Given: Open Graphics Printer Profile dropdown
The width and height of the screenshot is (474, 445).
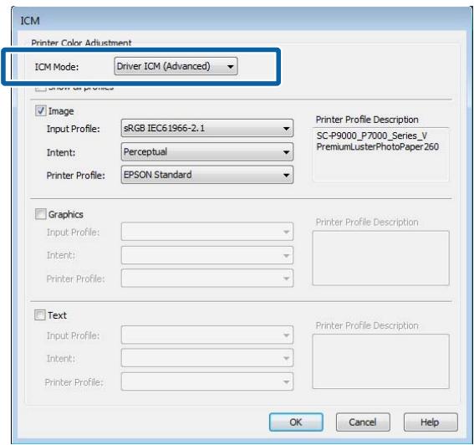Looking at the screenshot, I should 207,278.
